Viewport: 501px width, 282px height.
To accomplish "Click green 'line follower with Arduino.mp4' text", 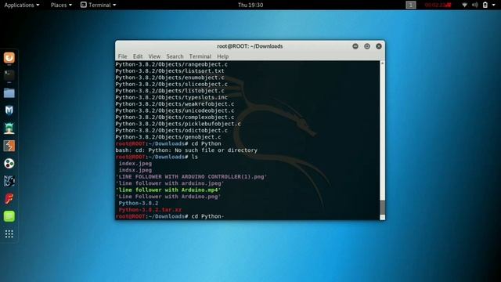I will coord(168,190).
